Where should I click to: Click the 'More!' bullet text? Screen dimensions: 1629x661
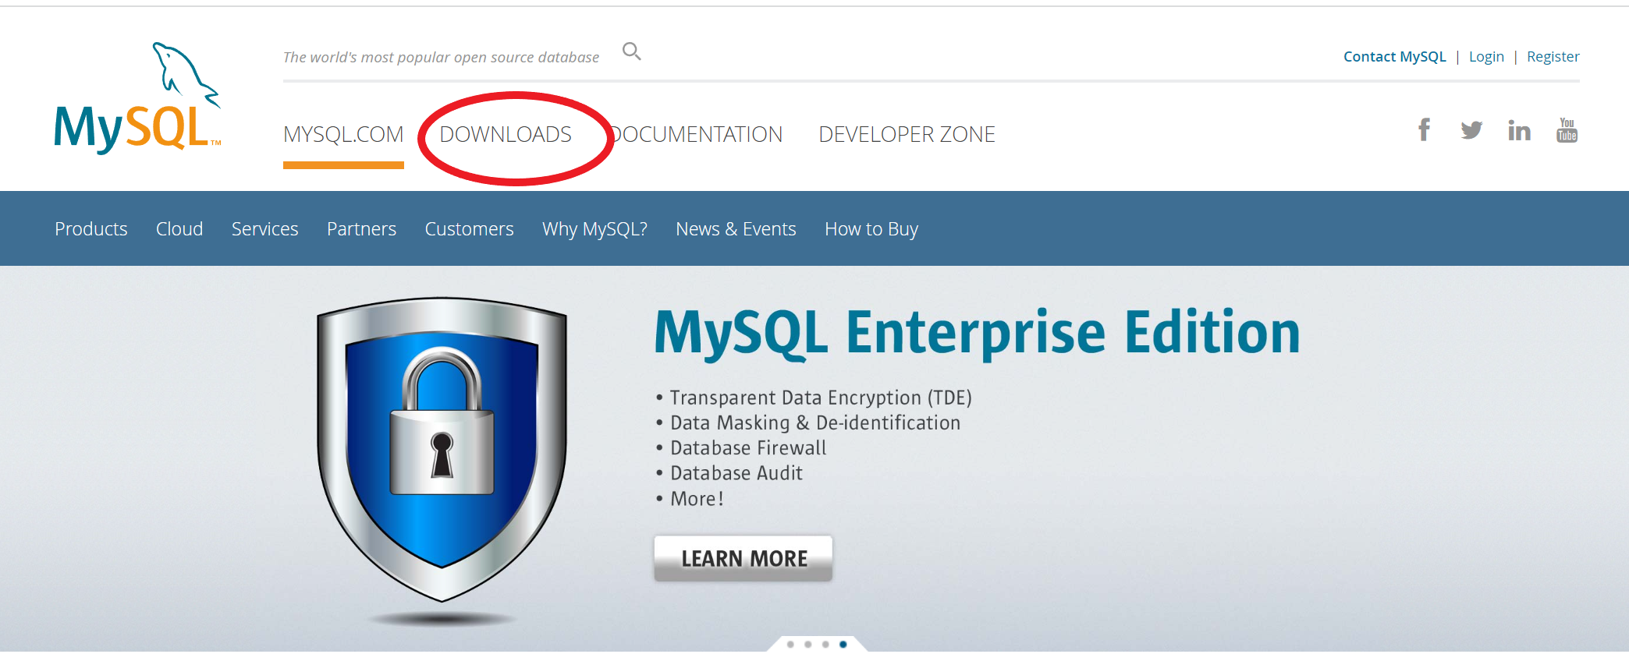(x=697, y=498)
